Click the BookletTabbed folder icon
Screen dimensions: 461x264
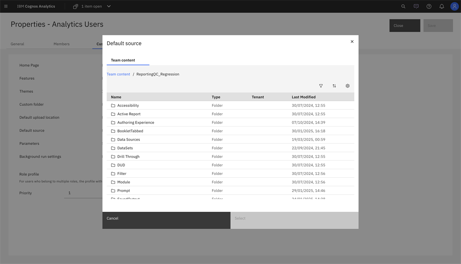click(x=113, y=131)
